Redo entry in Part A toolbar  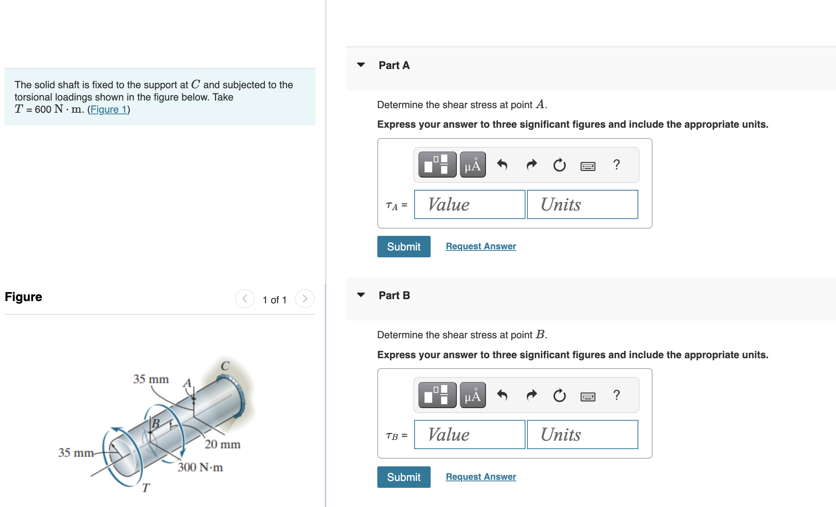pos(531,165)
